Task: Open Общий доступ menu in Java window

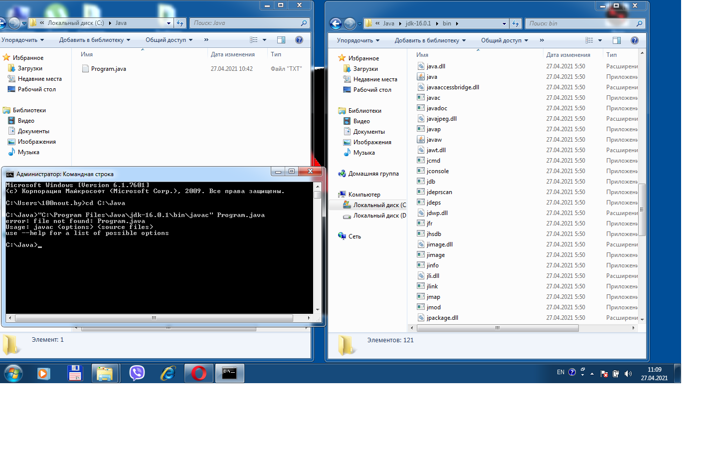Action: click(169, 40)
